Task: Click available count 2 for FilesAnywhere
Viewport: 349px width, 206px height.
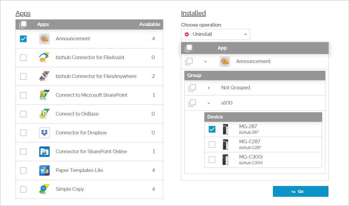Action: (x=153, y=76)
